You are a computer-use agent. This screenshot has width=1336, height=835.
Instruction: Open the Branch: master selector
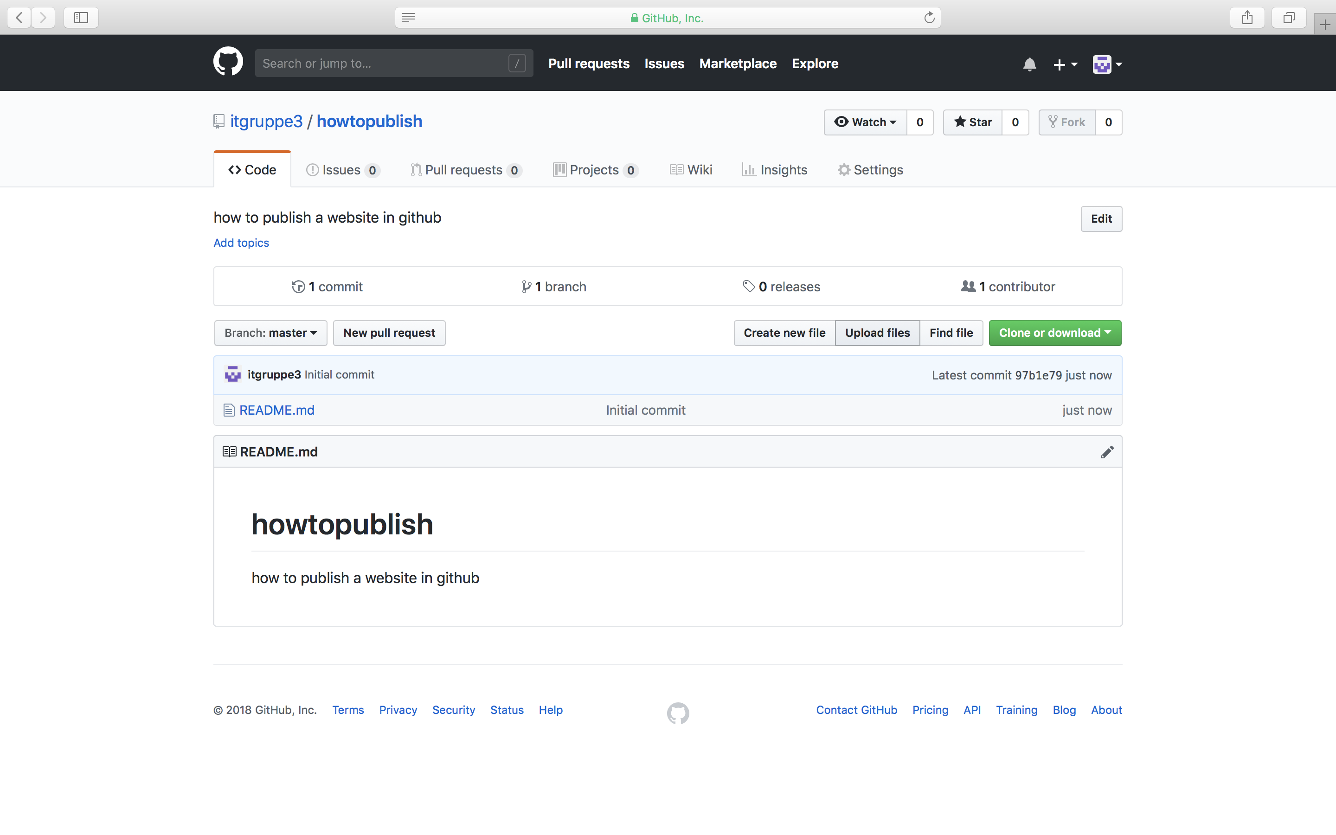pos(270,333)
